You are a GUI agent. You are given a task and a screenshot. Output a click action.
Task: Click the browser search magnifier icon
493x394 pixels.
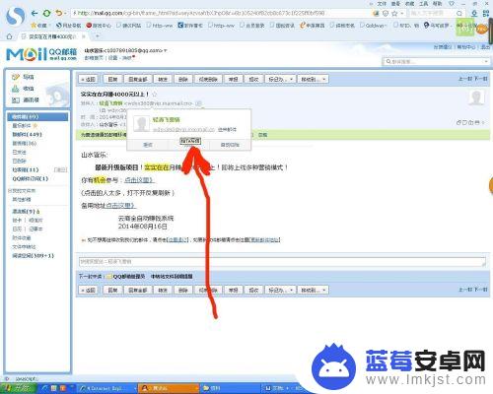click(x=459, y=14)
